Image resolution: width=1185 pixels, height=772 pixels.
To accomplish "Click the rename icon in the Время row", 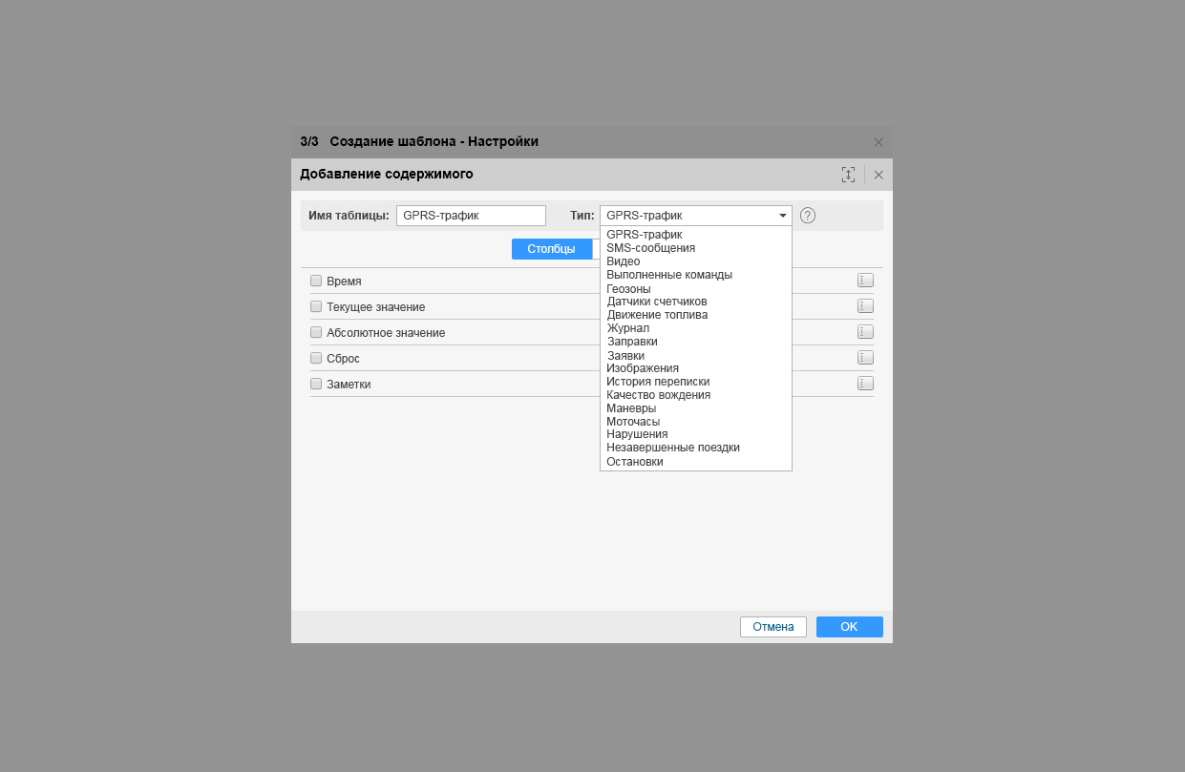I will click(865, 281).
